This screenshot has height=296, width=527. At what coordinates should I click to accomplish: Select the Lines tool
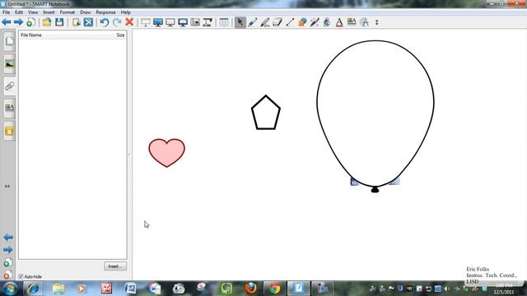(x=290, y=22)
